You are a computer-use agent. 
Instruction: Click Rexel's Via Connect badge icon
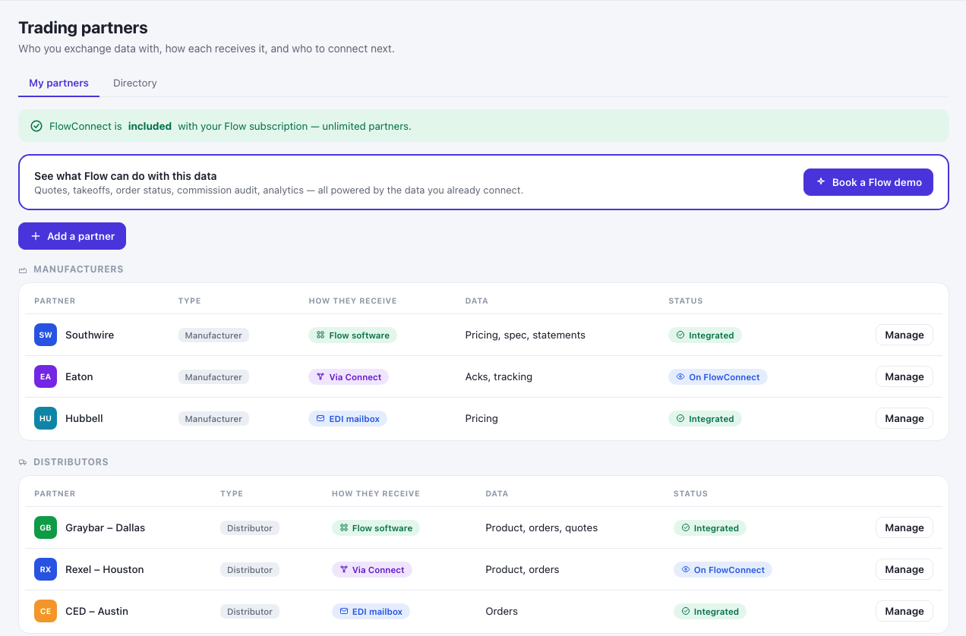(343, 569)
